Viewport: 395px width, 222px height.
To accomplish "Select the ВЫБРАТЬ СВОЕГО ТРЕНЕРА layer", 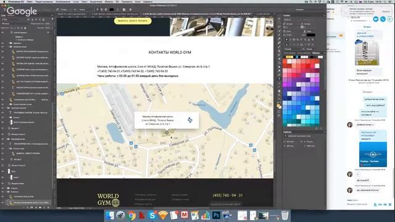I will (28, 154).
